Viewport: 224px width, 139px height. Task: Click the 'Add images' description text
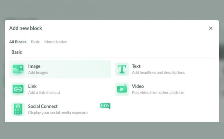click(38, 72)
